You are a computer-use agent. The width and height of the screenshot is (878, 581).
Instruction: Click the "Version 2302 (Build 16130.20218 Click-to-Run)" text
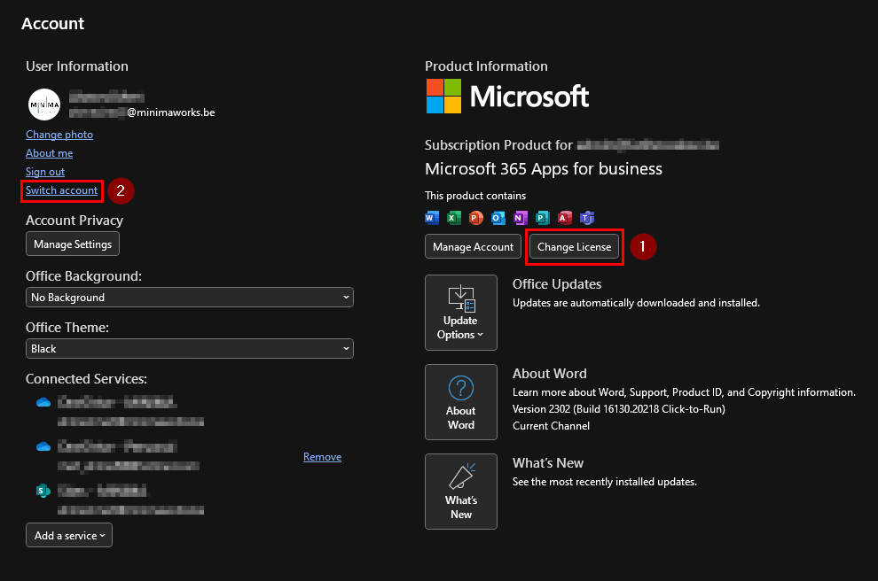click(619, 409)
